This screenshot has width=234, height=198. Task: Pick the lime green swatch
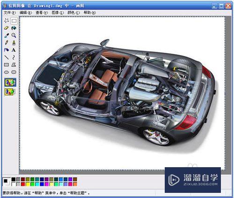[x=32, y=184]
